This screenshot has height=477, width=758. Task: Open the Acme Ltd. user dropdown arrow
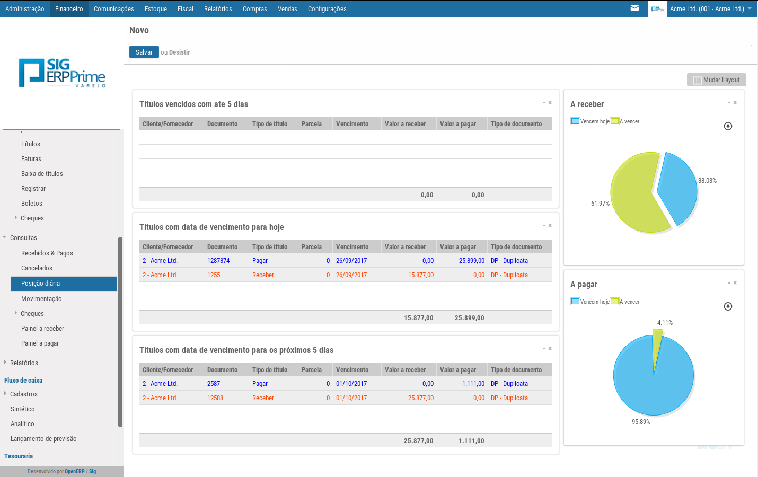click(x=750, y=8)
